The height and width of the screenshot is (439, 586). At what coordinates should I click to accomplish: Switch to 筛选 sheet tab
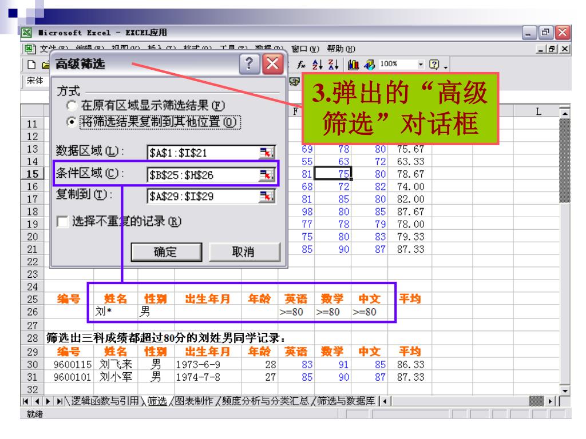tap(157, 401)
